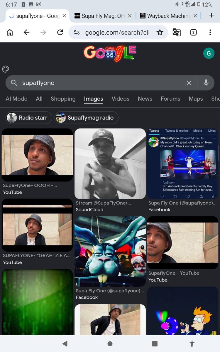The height and width of the screenshot is (352, 220).
Task: Clear search text with X icon
Action: pyautogui.click(x=189, y=83)
